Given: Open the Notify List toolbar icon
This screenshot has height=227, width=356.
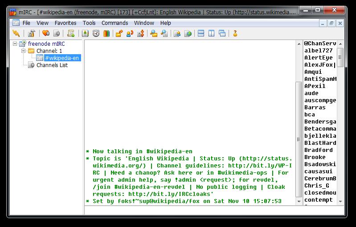Looking at the screenshot, I should 177,33.
